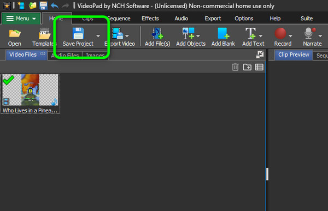Click the undock bin panel icon
This screenshot has width=328, height=211.
(x=260, y=55)
